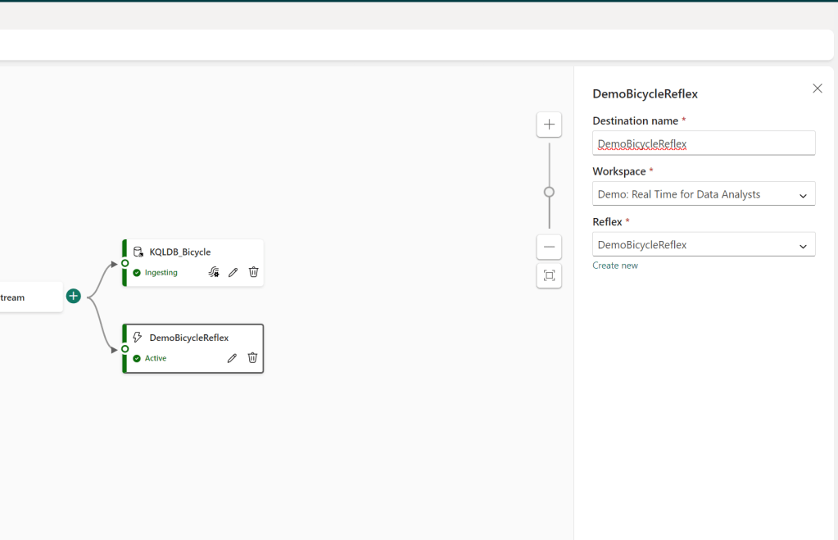Click the zoom slider handle

(549, 192)
